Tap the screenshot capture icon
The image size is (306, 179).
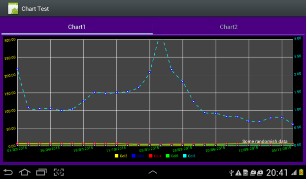59,172
